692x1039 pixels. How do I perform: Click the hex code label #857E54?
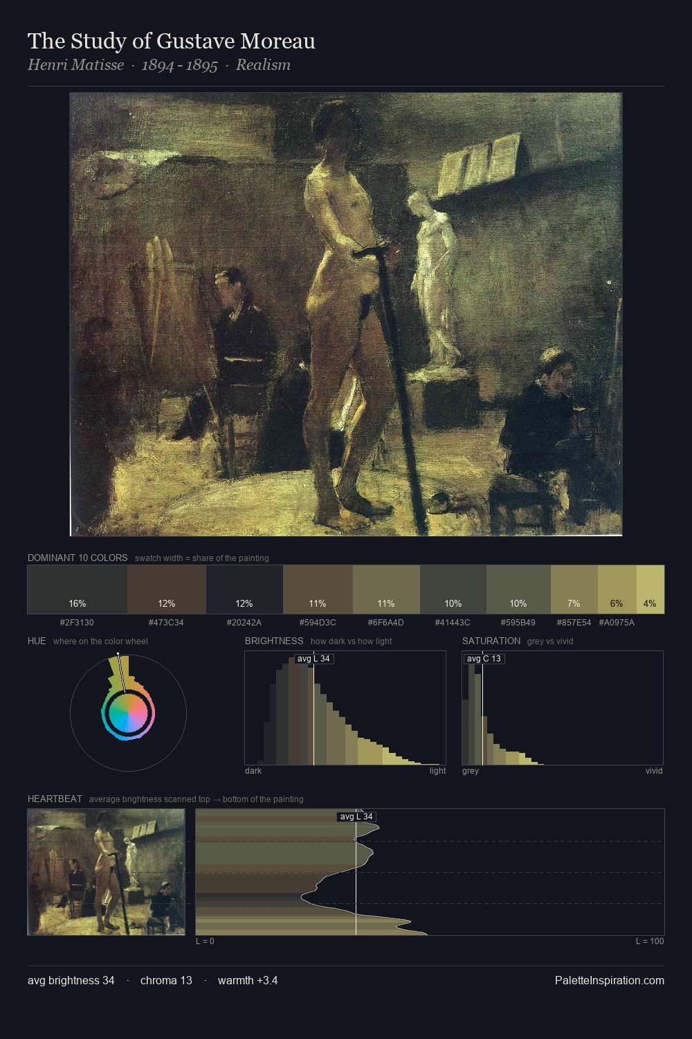(x=574, y=623)
